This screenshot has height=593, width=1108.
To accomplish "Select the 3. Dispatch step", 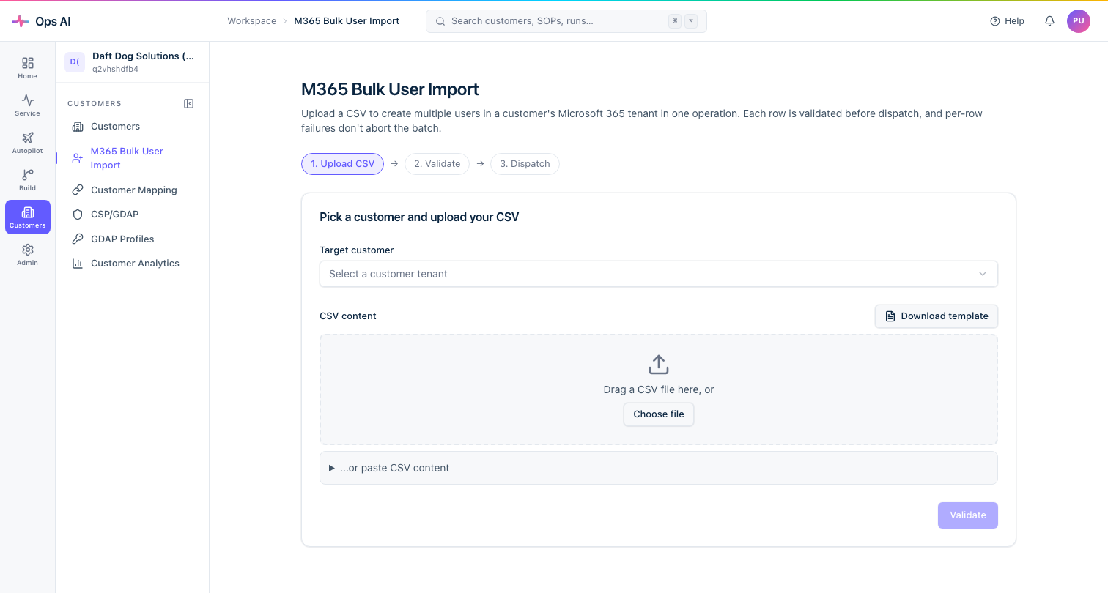I will (x=525, y=164).
